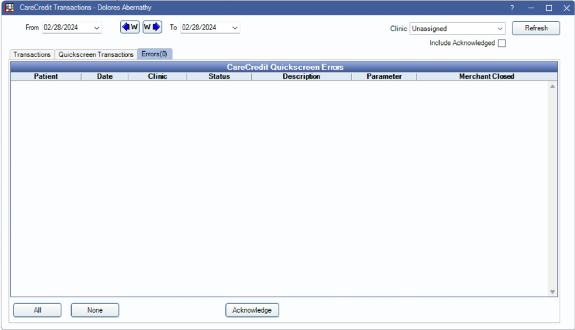
Task: Click the Refresh button
Action: coord(536,28)
